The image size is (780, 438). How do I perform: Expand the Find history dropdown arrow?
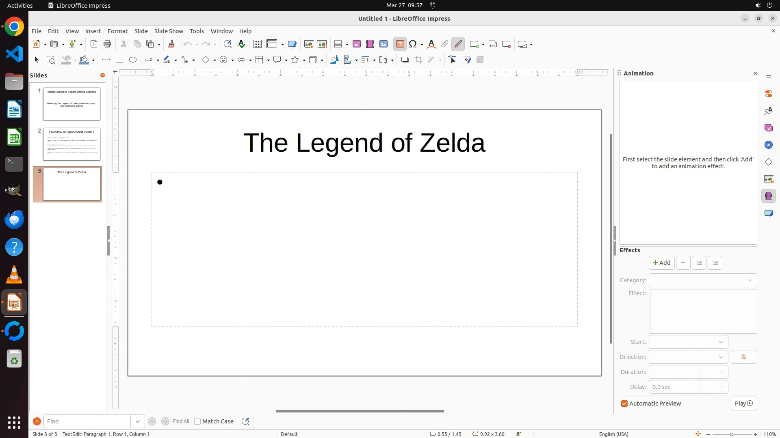[x=138, y=421]
